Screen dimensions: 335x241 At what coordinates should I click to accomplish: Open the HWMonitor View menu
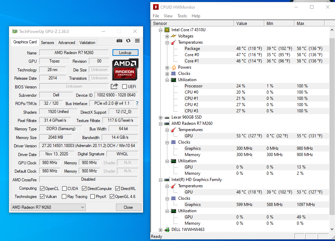tap(168, 16)
